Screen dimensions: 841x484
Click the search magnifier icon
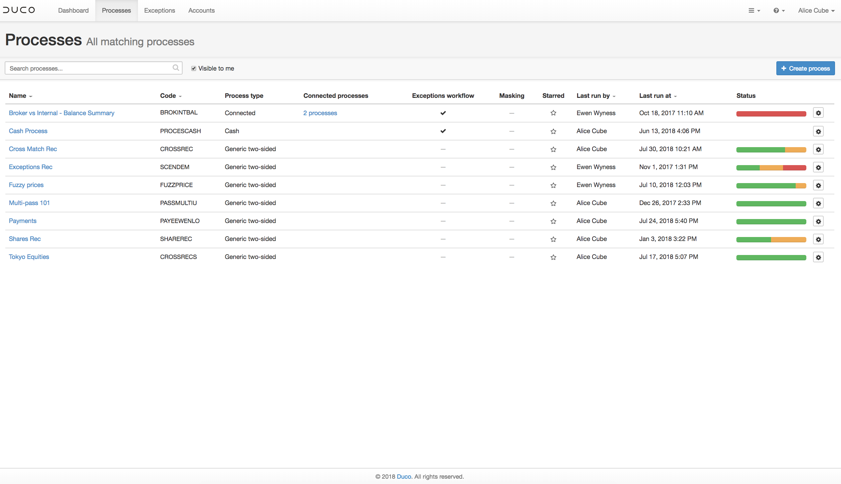pyautogui.click(x=176, y=68)
